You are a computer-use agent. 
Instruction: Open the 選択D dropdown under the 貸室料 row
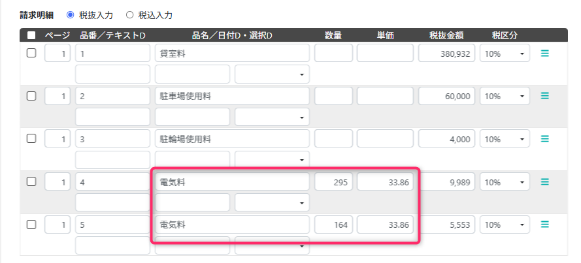tap(272, 74)
